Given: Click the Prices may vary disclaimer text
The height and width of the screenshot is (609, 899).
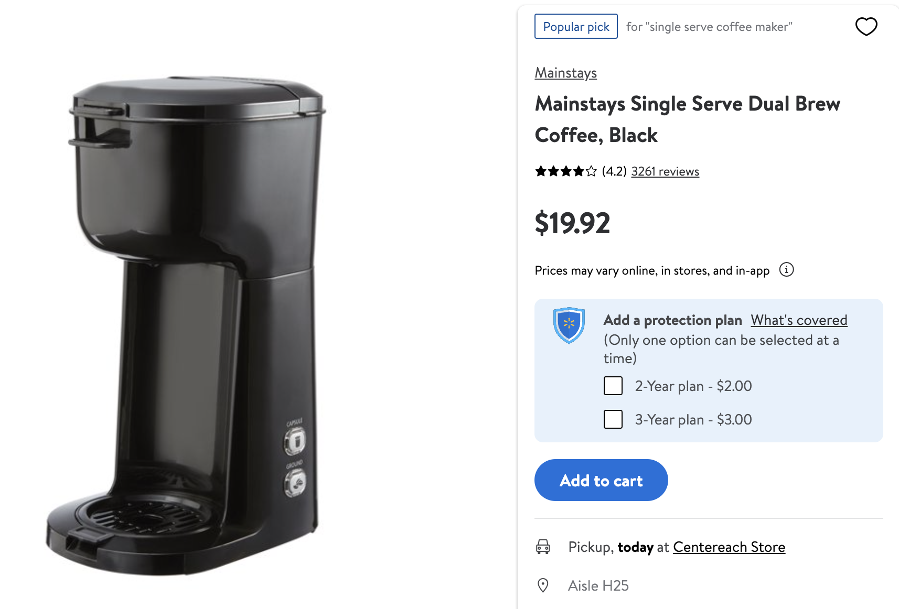Looking at the screenshot, I should coord(652,270).
